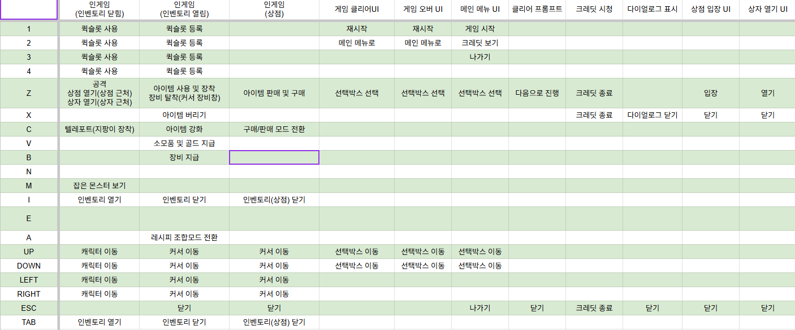Select 재시작 under 게임 클리어UI

coord(357,29)
